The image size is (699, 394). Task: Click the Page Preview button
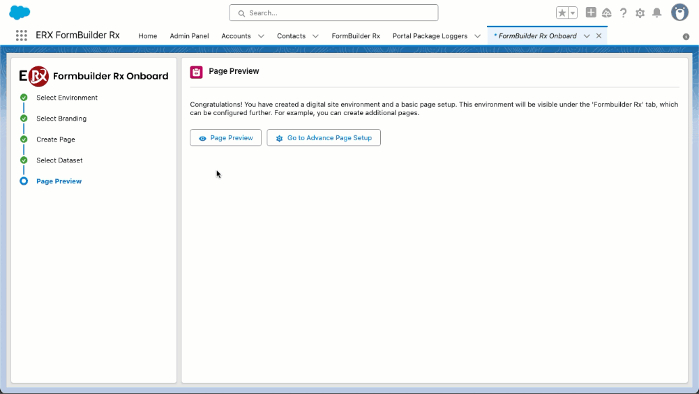(x=225, y=138)
